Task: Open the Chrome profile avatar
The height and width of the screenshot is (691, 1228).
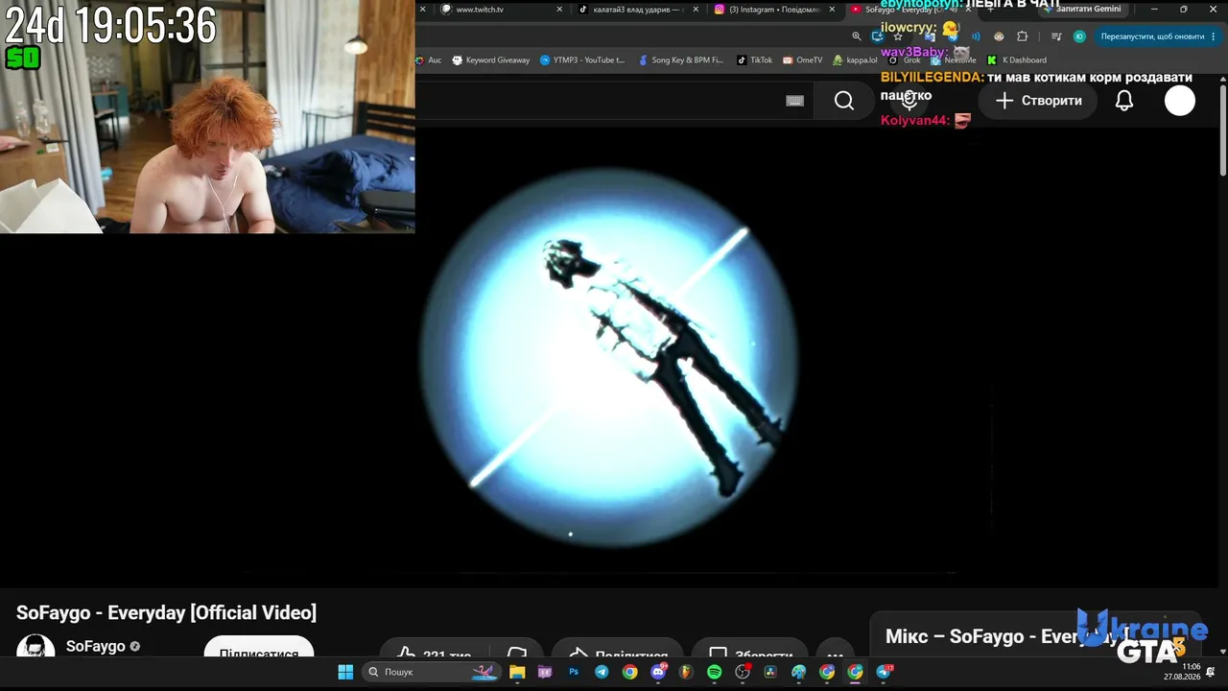Action: click(1079, 36)
